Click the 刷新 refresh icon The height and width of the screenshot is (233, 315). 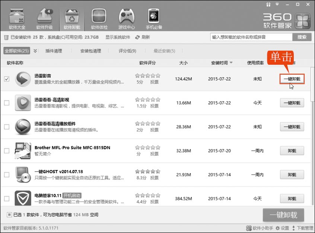click(x=137, y=37)
